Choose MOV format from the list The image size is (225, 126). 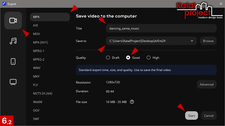pos(37,34)
